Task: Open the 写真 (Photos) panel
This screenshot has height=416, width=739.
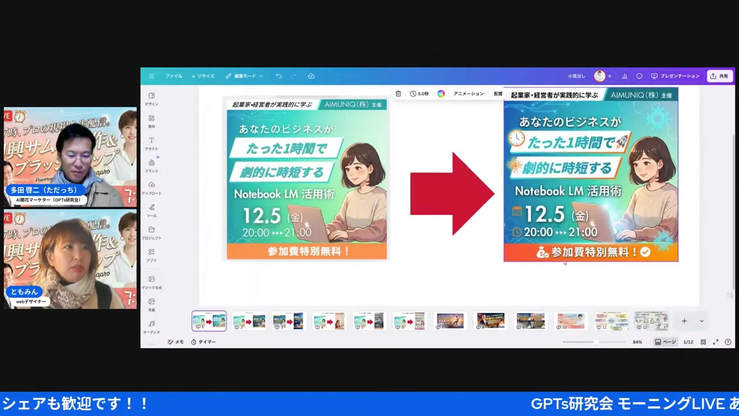Action: point(151,304)
